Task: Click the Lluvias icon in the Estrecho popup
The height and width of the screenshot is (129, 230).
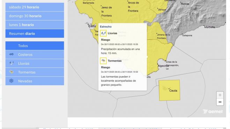Action: (x=103, y=33)
